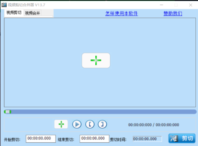Switch to the 视频剪切 tab
Image resolution: width=198 pixels, height=146 pixels.
coord(14,13)
